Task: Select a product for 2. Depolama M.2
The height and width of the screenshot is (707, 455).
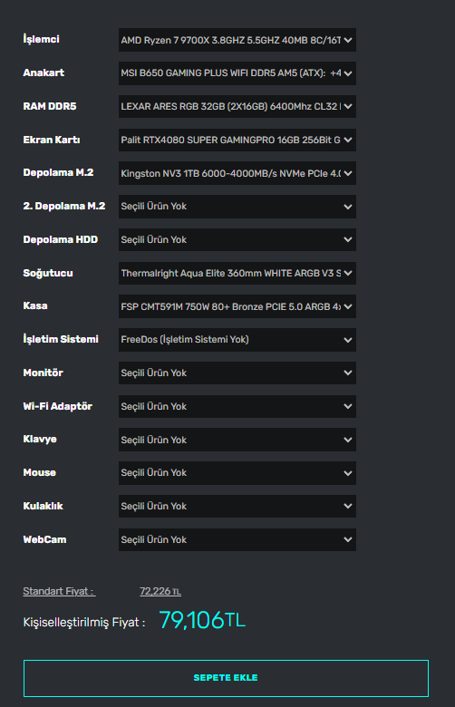Action: (237, 207)
